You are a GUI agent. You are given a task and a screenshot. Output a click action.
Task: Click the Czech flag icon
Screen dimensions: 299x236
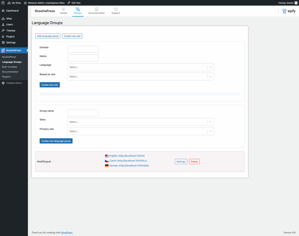pos(107,161)
